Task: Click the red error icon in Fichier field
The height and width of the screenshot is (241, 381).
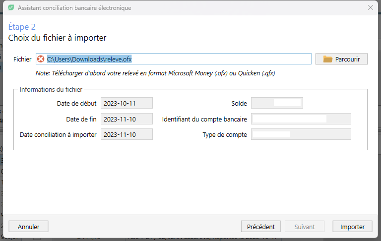Action: [41, 59]
